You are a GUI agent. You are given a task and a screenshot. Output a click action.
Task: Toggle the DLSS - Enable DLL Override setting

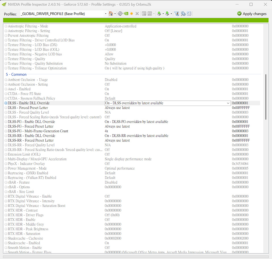pyautogui.click(x=6, y=103)
